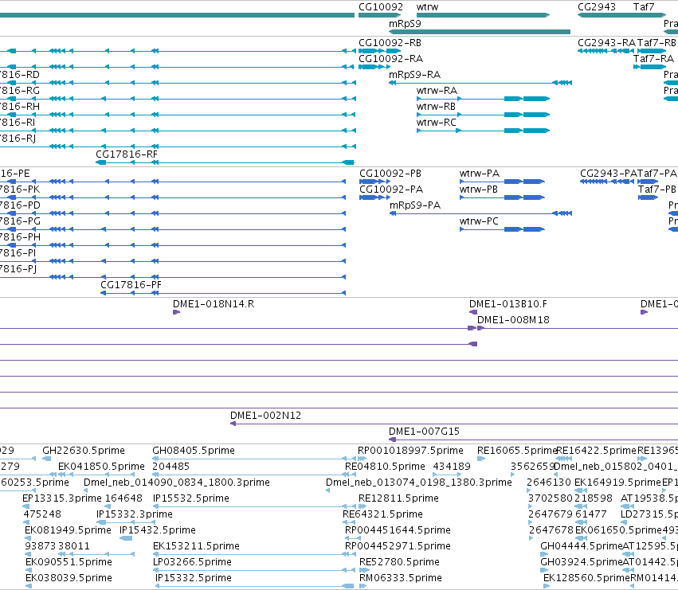The height and width of the screenshot is (590, 678).
Task: Click the DME1-002N12 BAC label
Action: point(265,416)
